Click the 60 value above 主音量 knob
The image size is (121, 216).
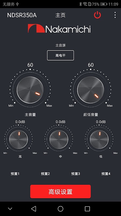[x=30, y=65]
